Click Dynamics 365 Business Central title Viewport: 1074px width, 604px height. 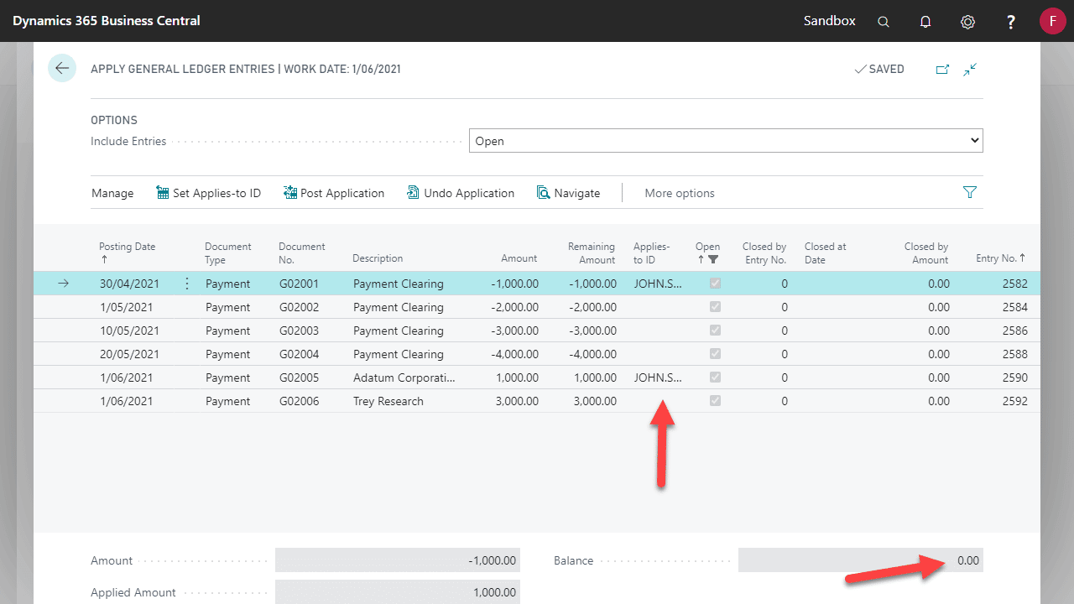pos(107,21)
